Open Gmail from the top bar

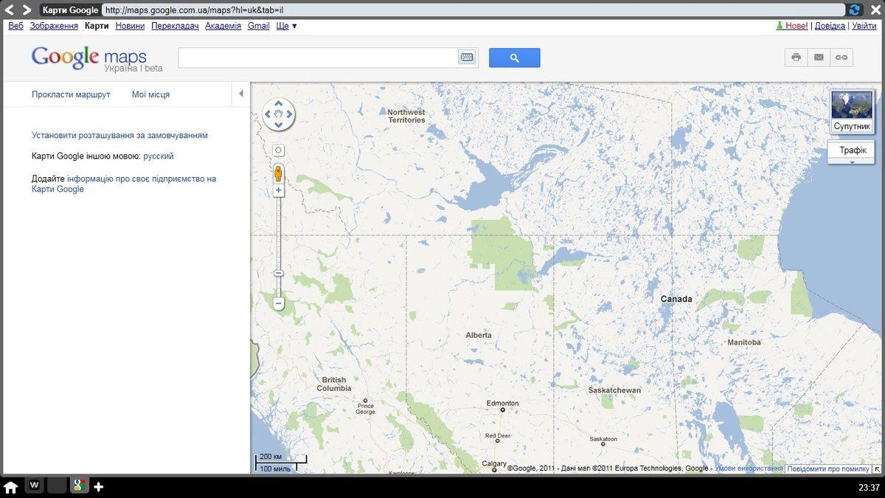258,26
